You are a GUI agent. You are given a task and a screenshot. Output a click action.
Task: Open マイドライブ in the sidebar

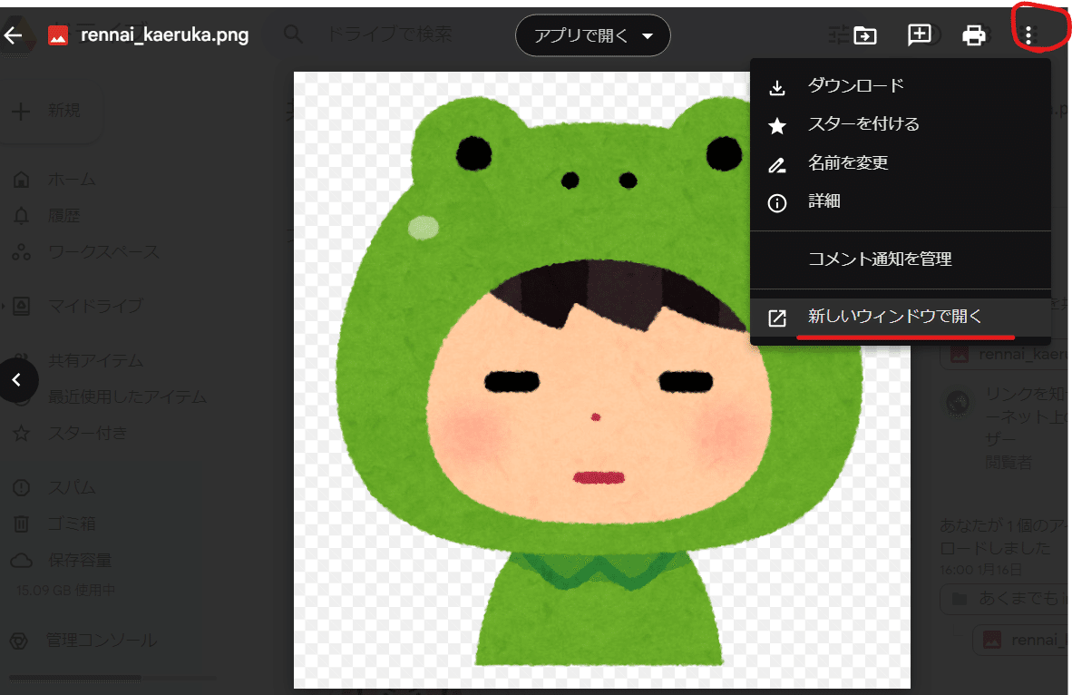(95, 306)
